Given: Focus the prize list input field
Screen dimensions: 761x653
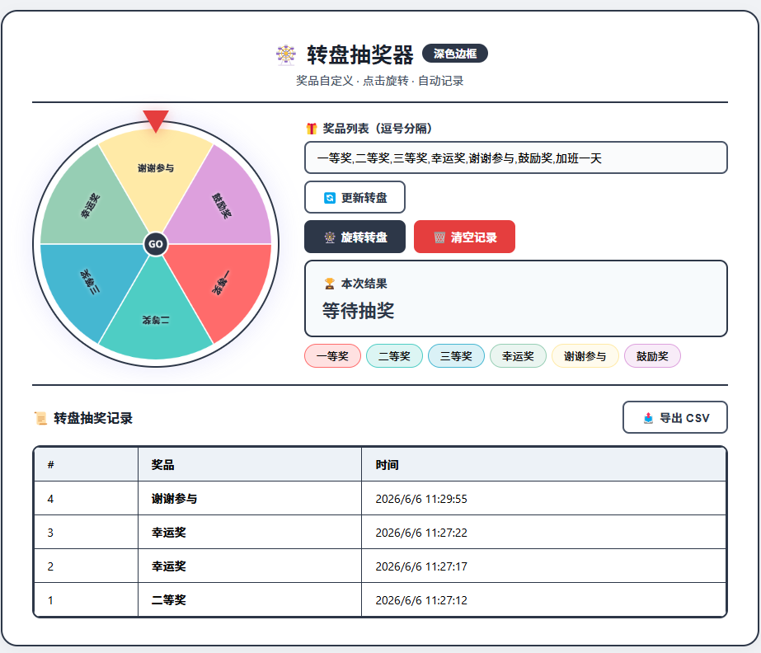Looking at the screenshot, I should coord(516,157).
